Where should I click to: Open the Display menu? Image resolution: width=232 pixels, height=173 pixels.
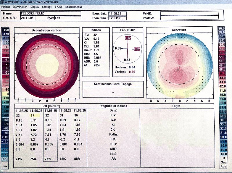coord(35,7)
